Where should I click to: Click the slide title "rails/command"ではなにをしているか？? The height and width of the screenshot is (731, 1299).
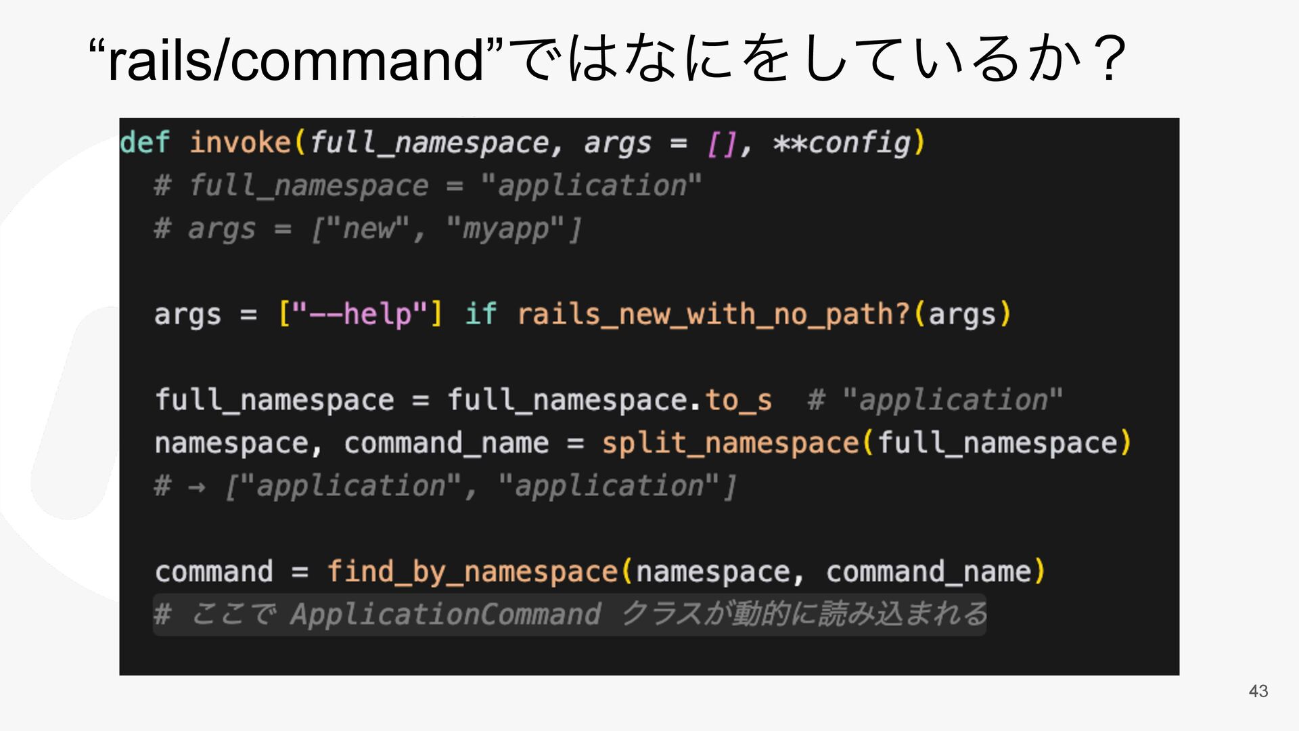tap(608, 60)
